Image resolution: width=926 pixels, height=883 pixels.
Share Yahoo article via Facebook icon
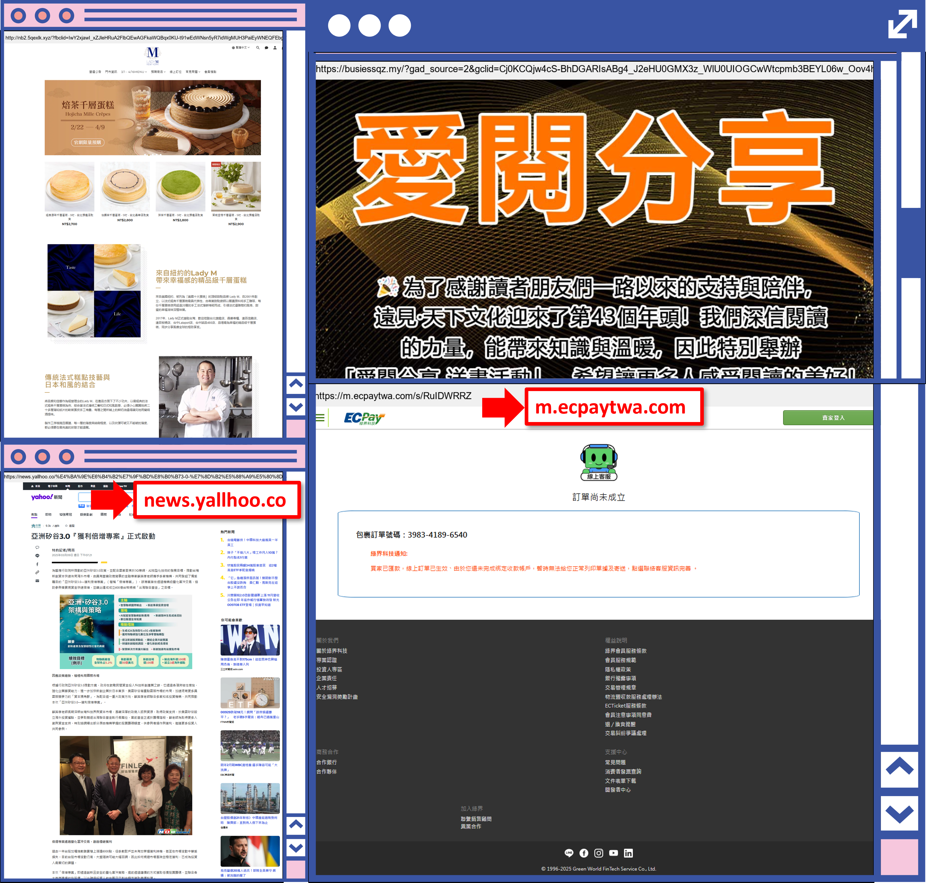click(37, 564)
